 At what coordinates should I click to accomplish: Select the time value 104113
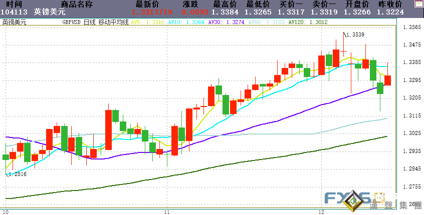(14, 12)
